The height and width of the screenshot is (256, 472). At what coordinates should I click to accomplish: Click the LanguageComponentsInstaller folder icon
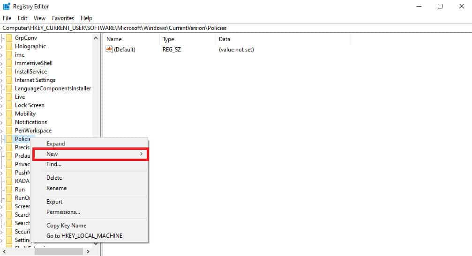coord(9,88)
